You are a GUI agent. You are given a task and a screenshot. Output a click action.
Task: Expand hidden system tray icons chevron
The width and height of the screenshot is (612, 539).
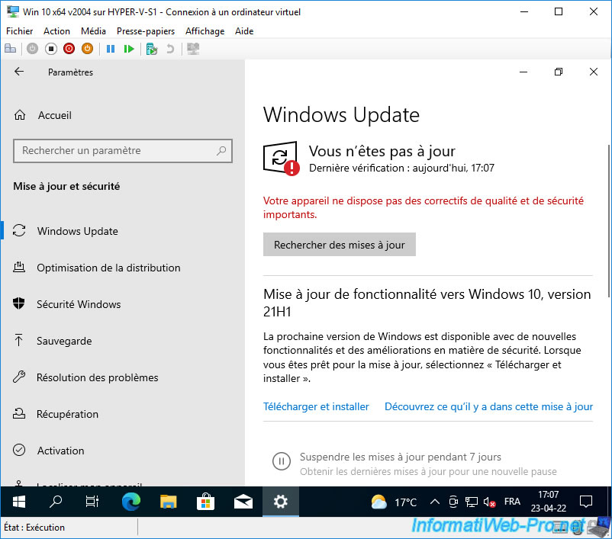click(435, 502)
